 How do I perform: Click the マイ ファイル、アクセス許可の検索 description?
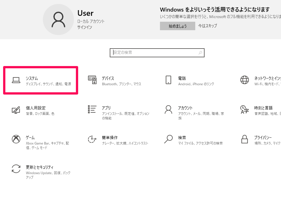(200, 143)
